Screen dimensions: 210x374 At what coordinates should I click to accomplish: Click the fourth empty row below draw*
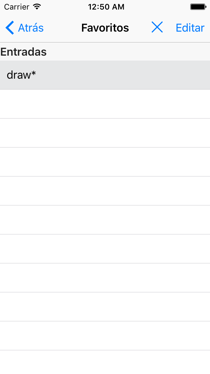[x=105, y=191]
